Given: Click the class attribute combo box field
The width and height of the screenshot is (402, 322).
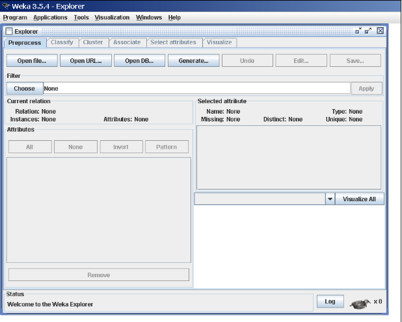Looking at the screenshot, I should coord(260,199).
